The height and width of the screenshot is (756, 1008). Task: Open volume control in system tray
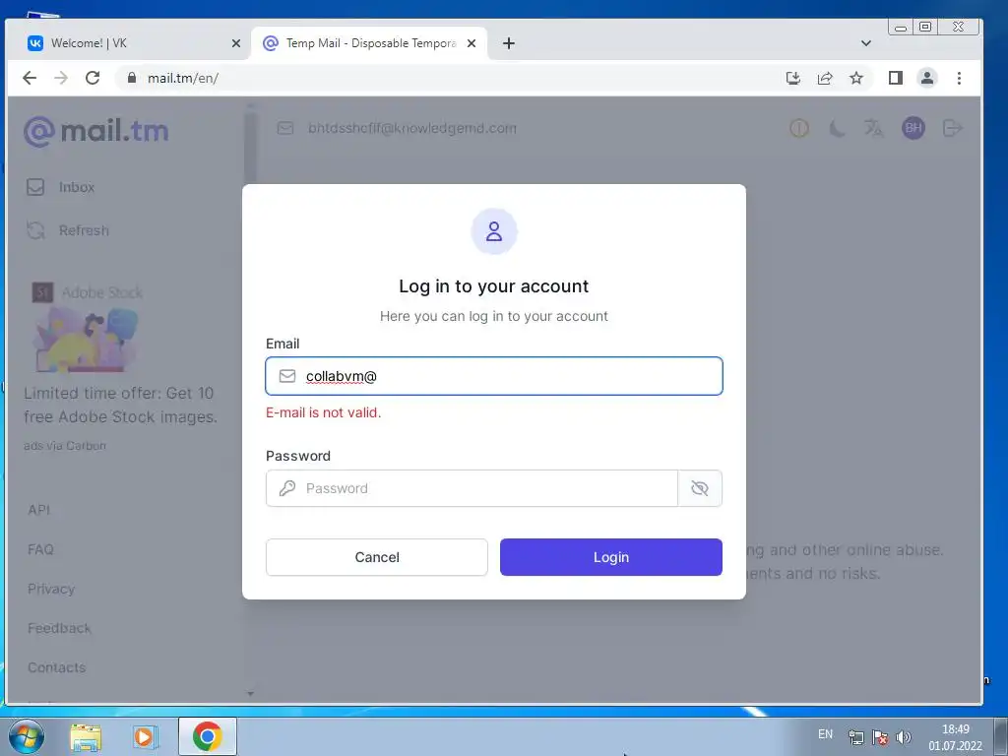[904, 736]
